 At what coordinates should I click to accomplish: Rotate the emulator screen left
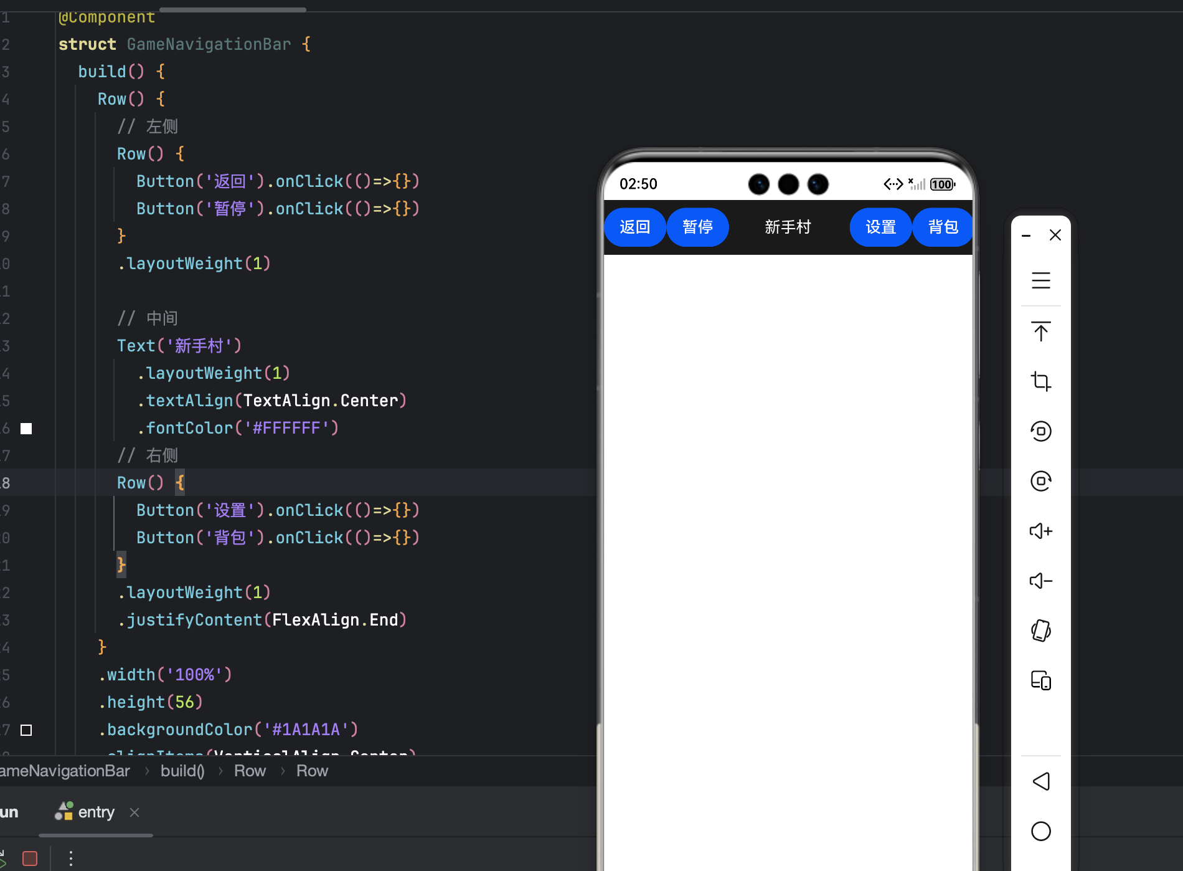click(1041, 431)
